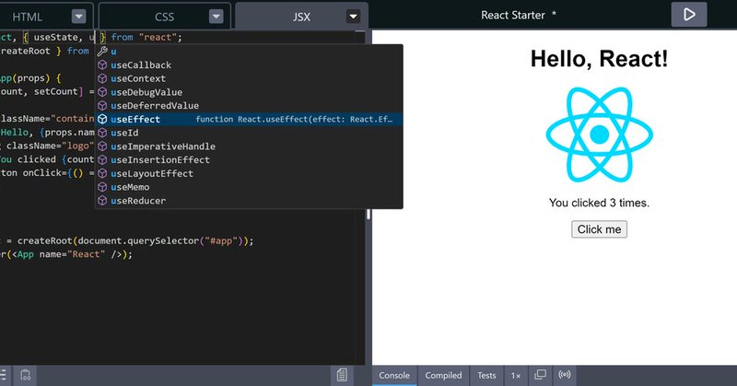Screen dimensions: 737x386
Task: Select useDebugValue from autocomplete list
Action: tap(249, 92)
